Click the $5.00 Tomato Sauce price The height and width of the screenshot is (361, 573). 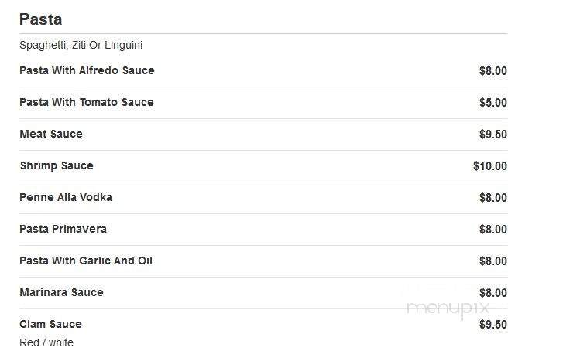[493, 103]
